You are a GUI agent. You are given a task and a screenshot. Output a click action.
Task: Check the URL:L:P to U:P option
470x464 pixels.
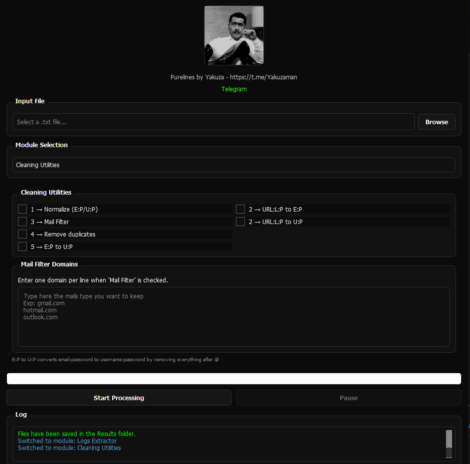pos(240,222)
